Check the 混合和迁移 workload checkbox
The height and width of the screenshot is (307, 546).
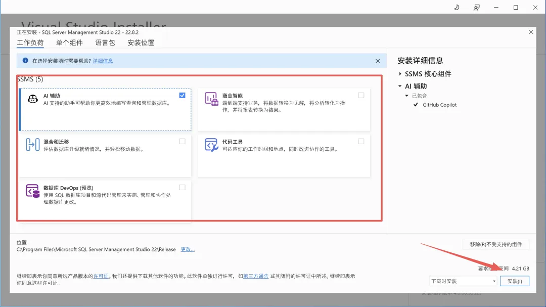tap(182, 141)
